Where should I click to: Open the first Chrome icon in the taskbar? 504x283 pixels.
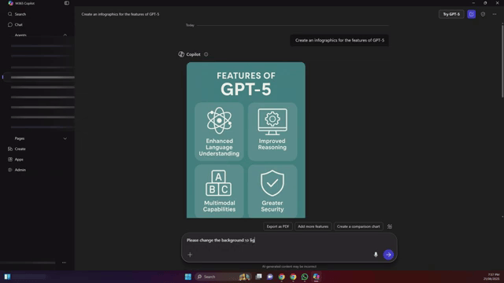click(x=282, y=277)
